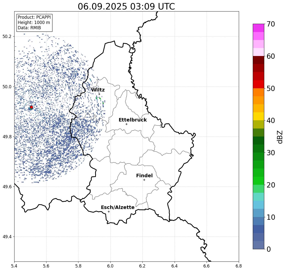Viewport: 286px width, 271px height.
Task: Click the 6.2 longitude axis label
Action: click(x=142, y=266)
